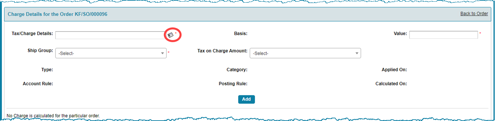495x121 pixels.
Task: Click into the Value input box
Action: coord(444,35)
